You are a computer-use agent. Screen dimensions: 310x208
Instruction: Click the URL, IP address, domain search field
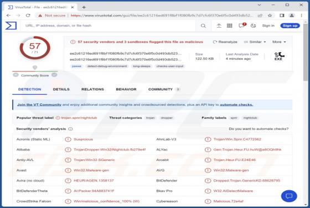(108, 25)
